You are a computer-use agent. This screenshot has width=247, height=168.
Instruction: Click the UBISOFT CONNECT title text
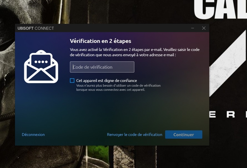pyautogui.click(x=36, y=28)
